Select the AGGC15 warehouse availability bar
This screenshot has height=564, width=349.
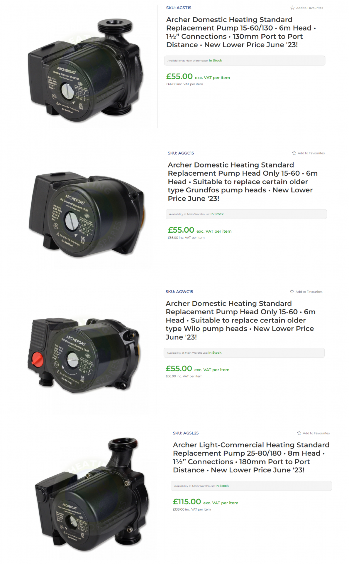tap(246, 214)
